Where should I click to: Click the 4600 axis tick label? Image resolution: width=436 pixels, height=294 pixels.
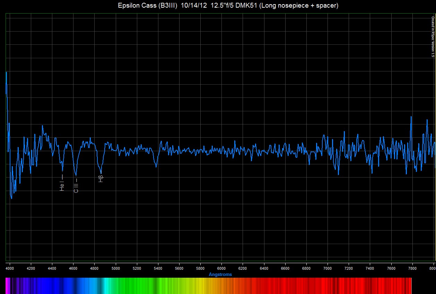[73, 268]
